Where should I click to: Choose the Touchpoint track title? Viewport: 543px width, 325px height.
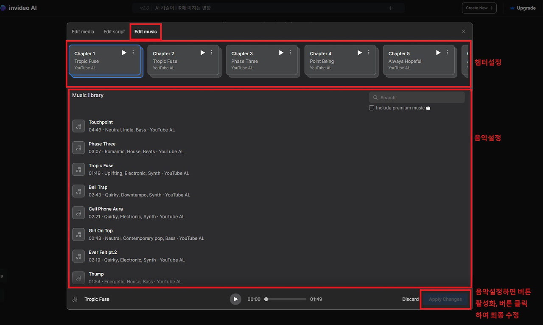point(101,122)
